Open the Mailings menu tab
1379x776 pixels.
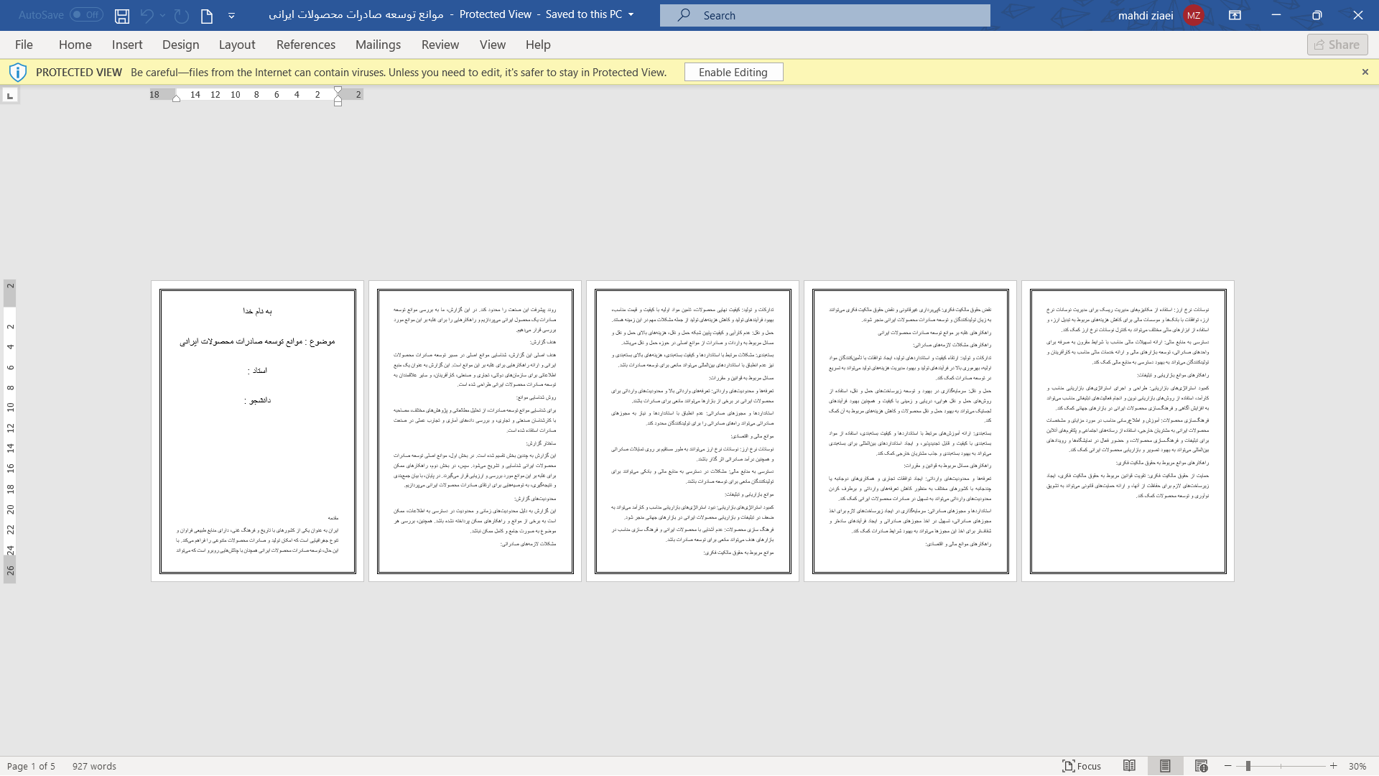tap(377, 45)
